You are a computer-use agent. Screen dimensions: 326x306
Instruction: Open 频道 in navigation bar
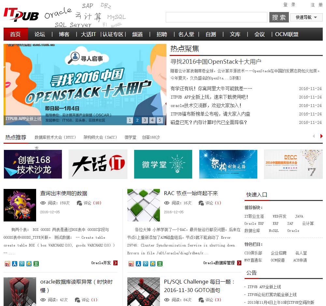pos(137,34)
